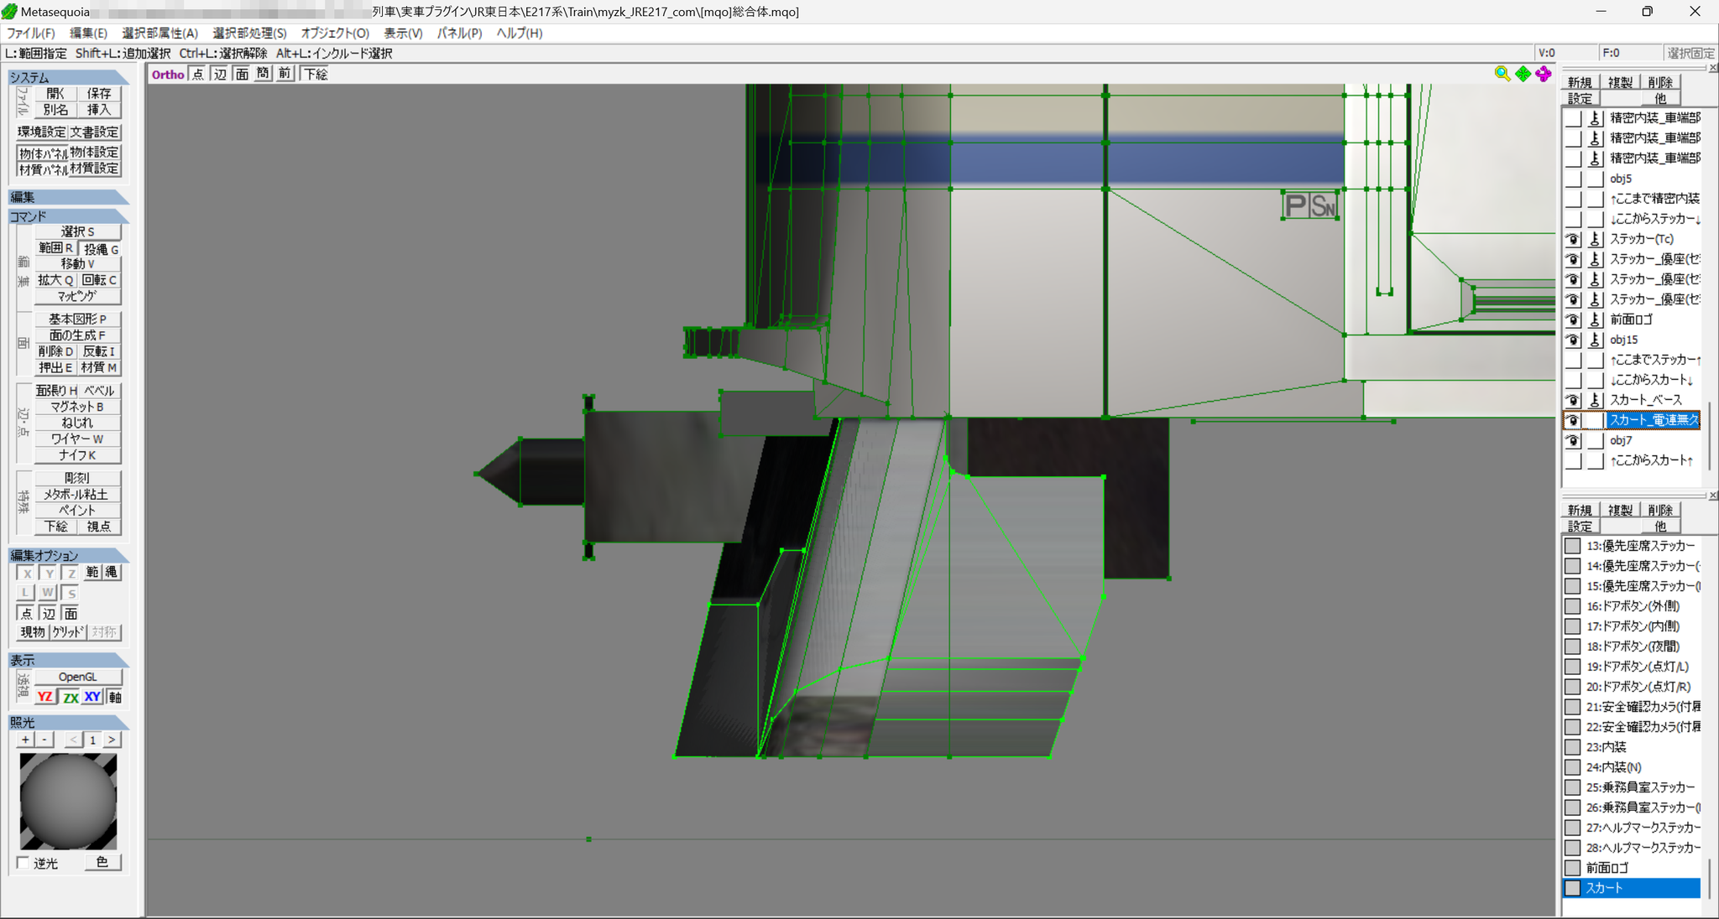
Task: Switch view to the YZ plane
Action: click(x=45, y=697)
